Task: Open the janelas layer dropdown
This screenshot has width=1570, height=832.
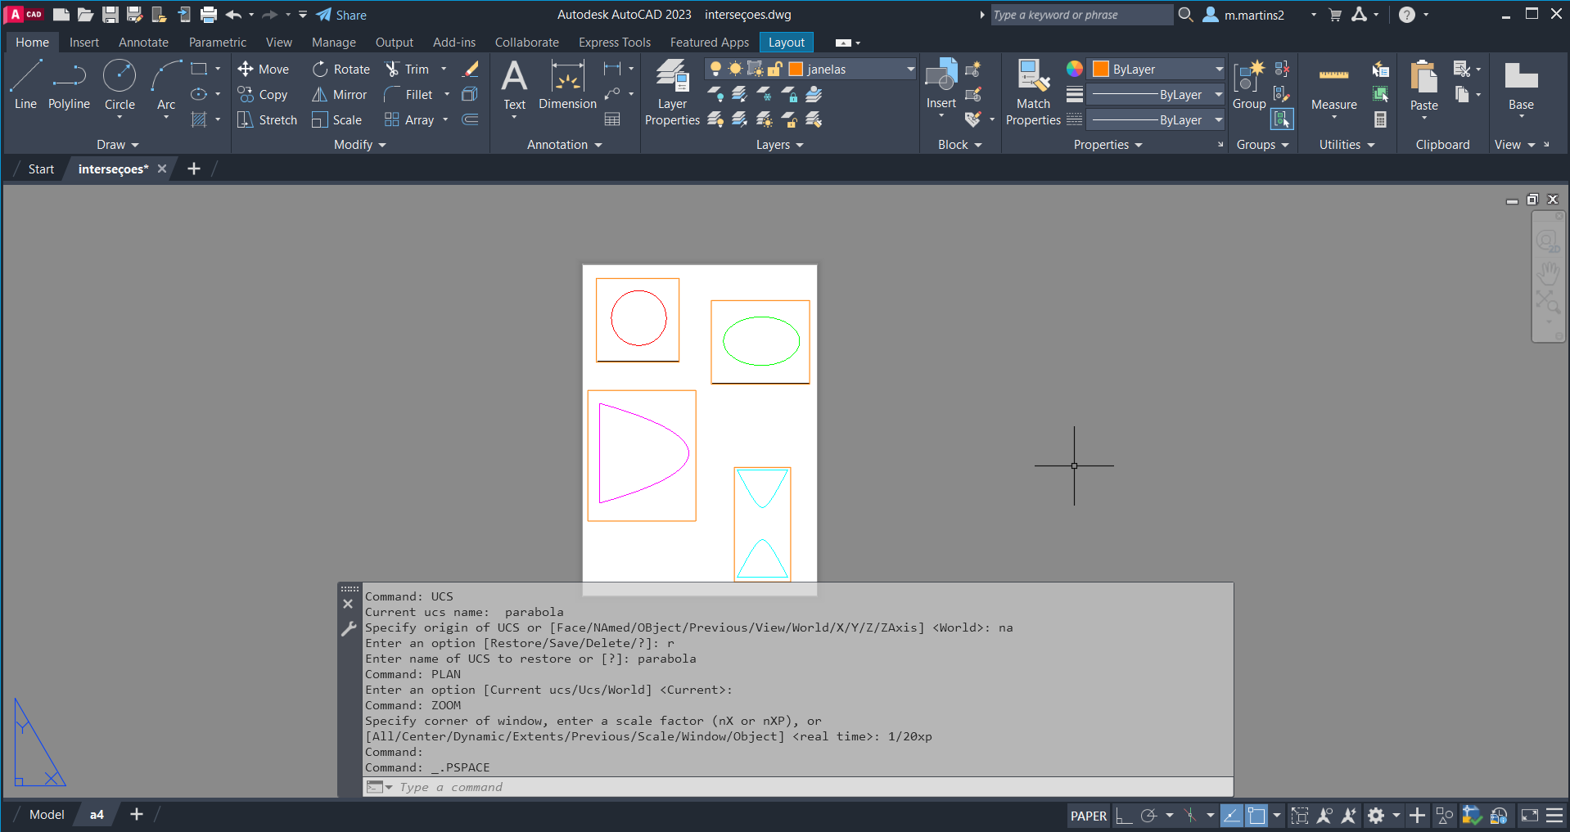Action: coord(909,70)
